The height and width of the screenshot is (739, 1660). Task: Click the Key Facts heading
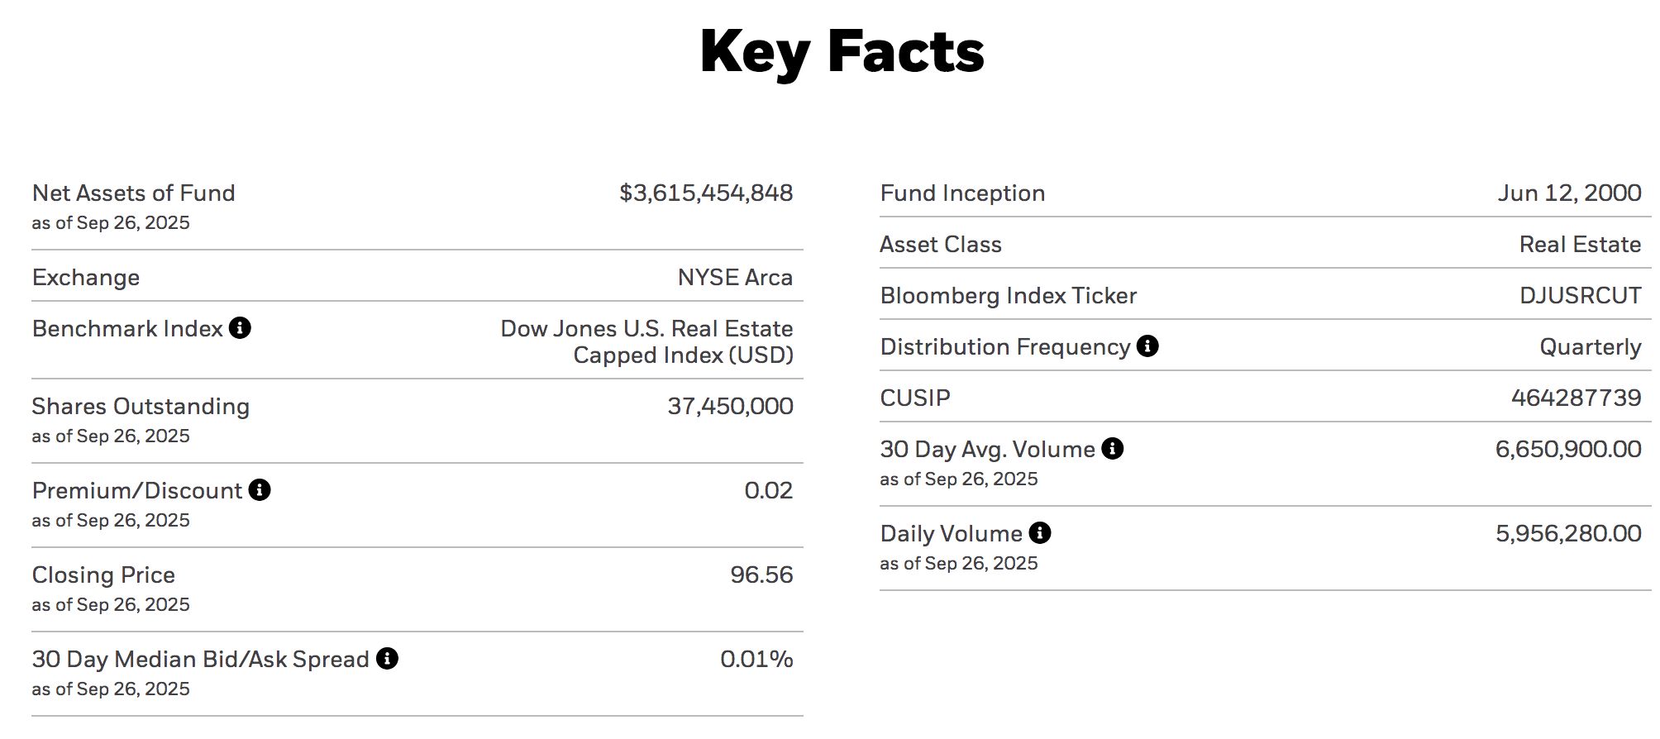click(x=842, y=52)
